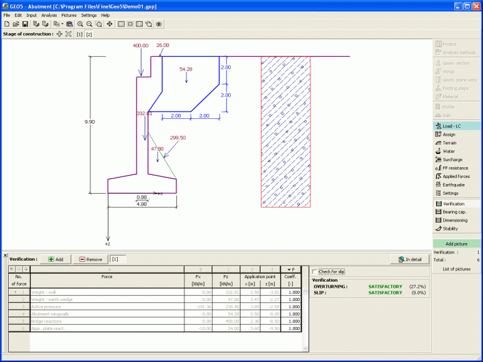Click the In detail button

(409, 259)
